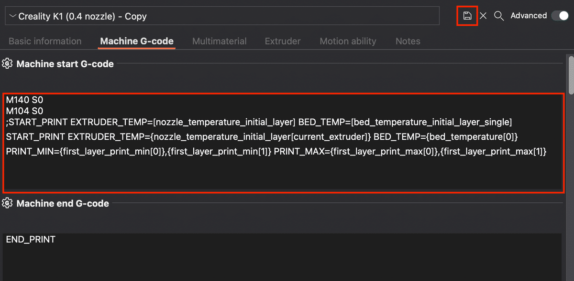This screenshot has height=281, width=574.
Task: Click the vertical scrollbar on the right edge
Action: (571, 74)
